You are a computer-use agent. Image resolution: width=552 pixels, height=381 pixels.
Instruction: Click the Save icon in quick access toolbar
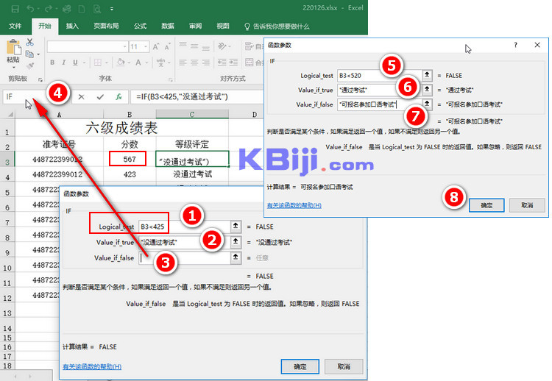(15, 8)
